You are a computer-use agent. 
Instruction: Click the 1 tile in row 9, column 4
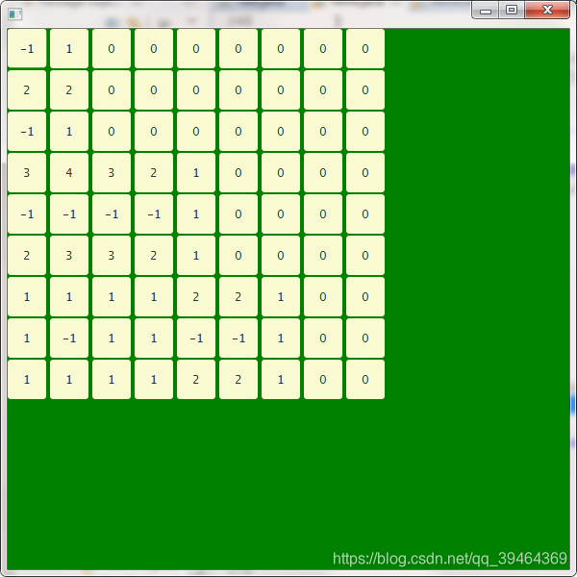[x=154, y=380]
